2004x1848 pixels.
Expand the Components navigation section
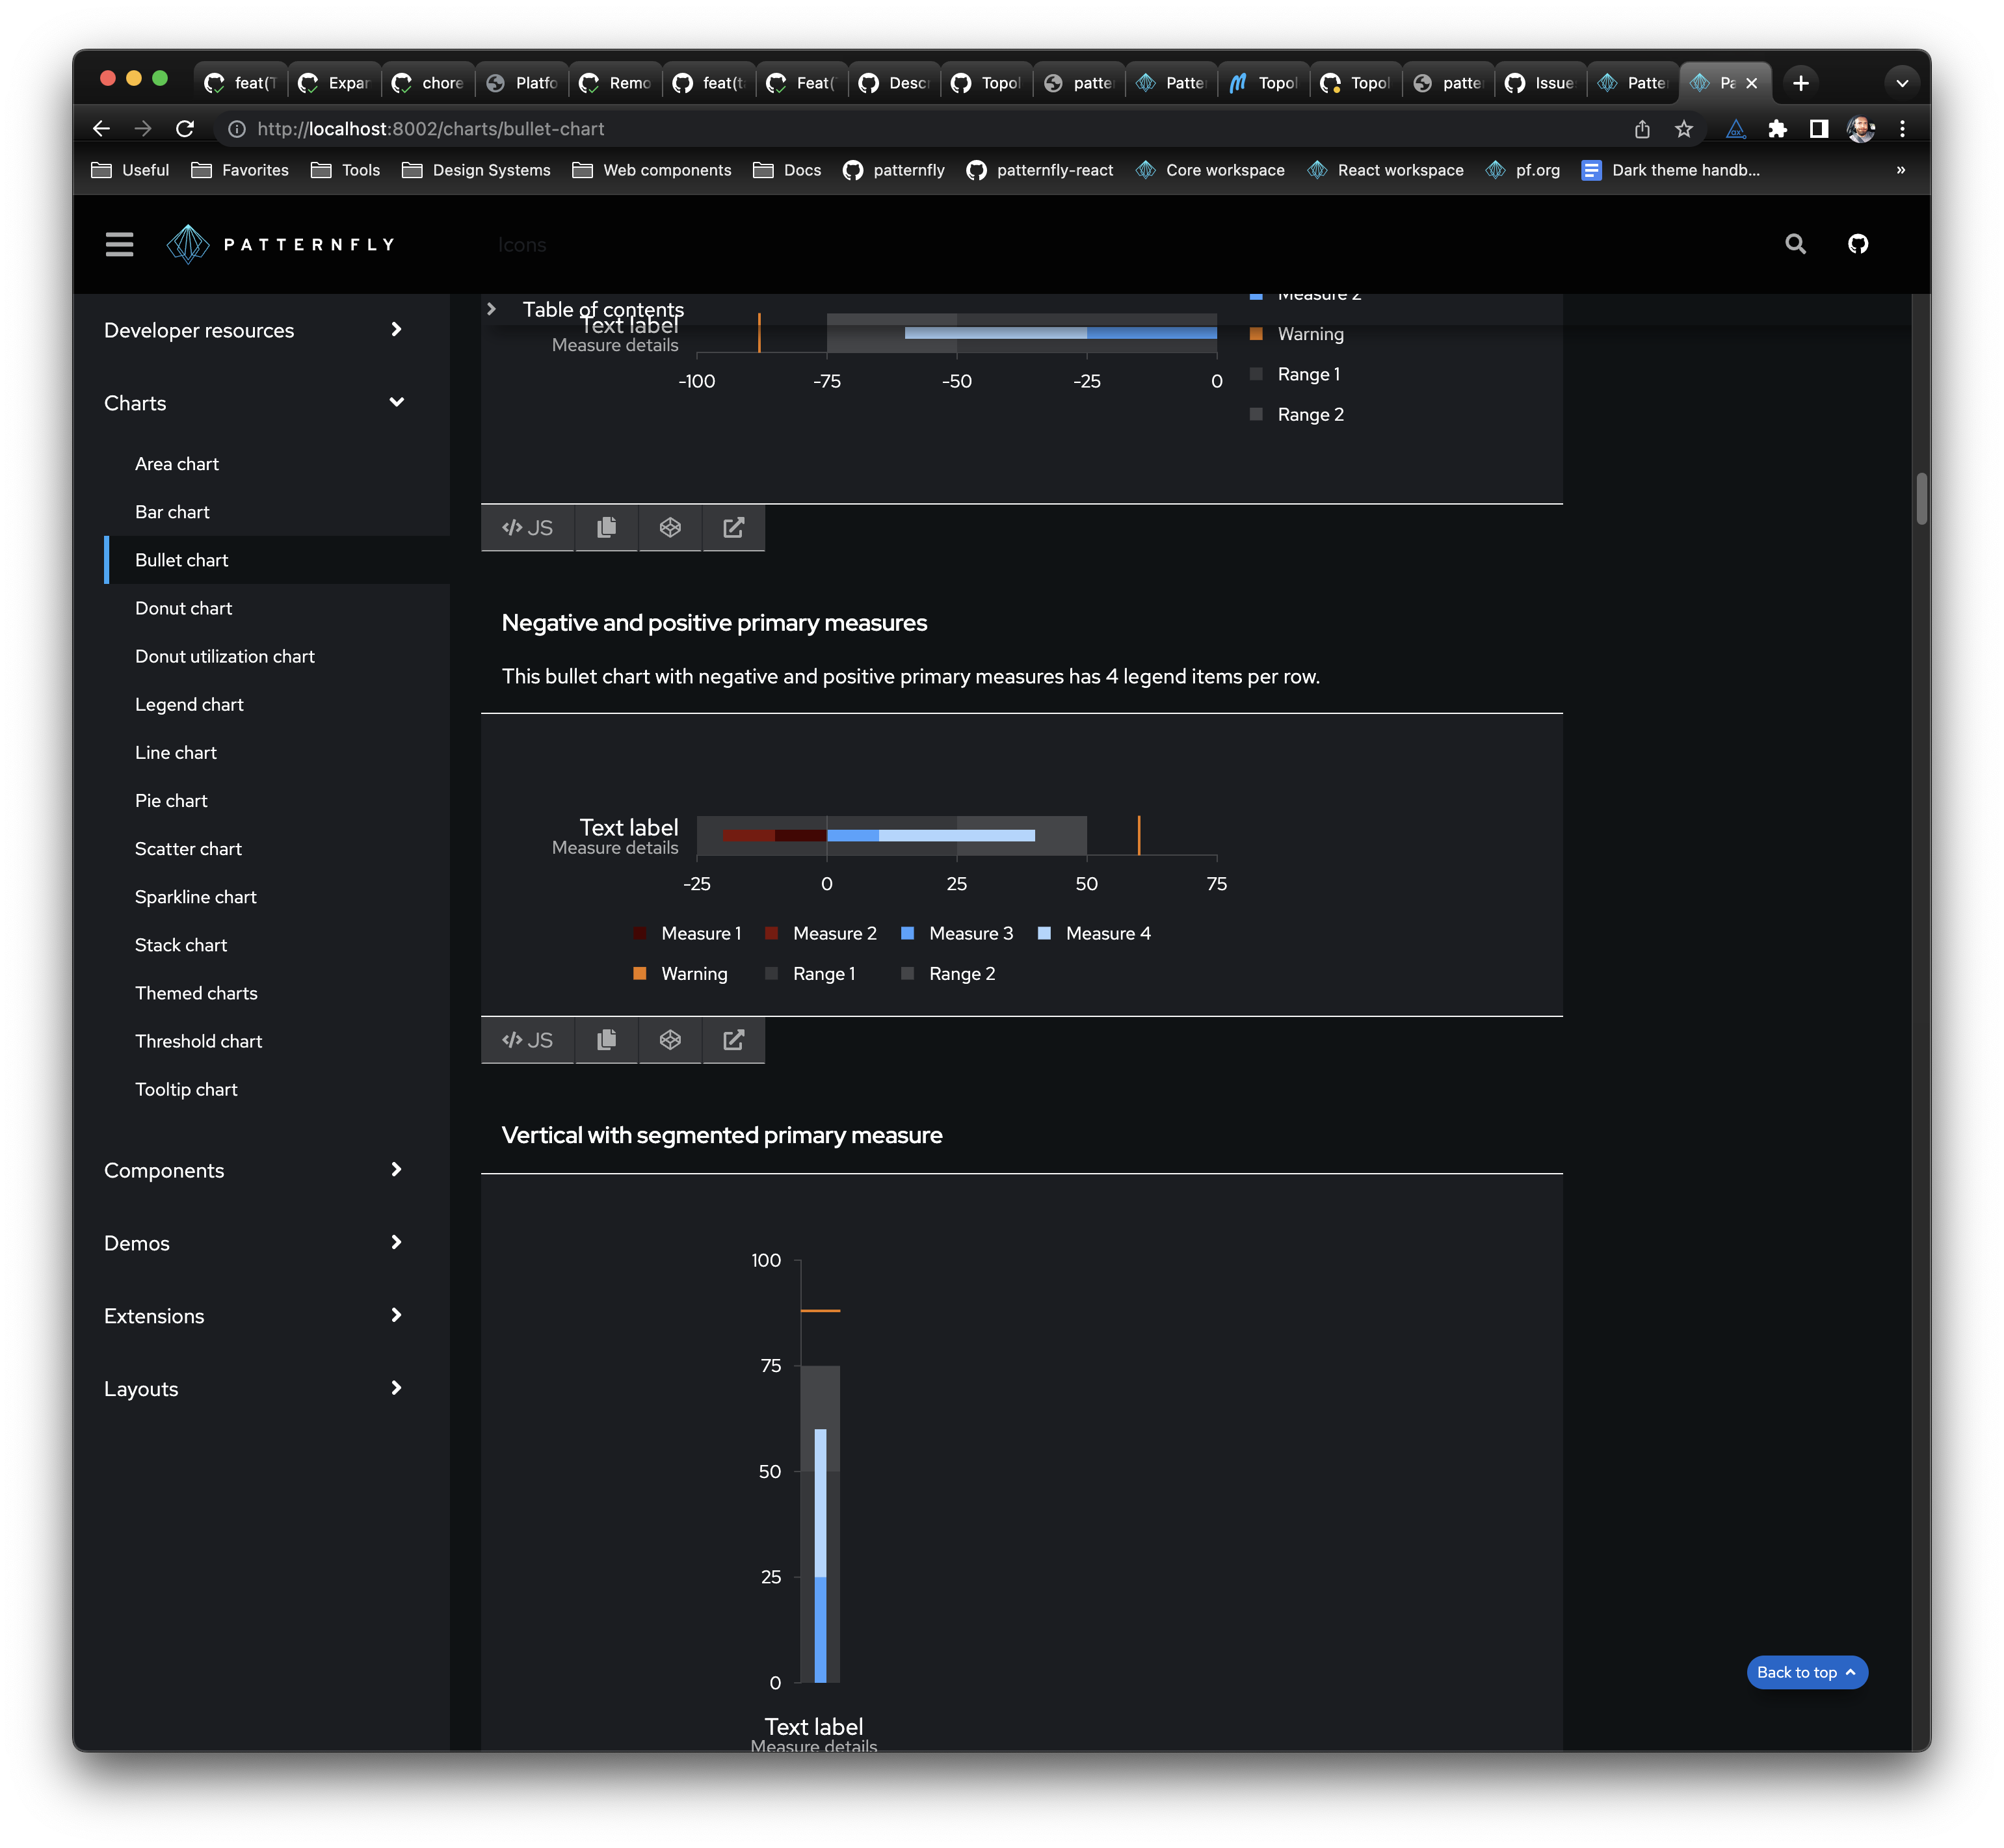tap(396, 1169)
